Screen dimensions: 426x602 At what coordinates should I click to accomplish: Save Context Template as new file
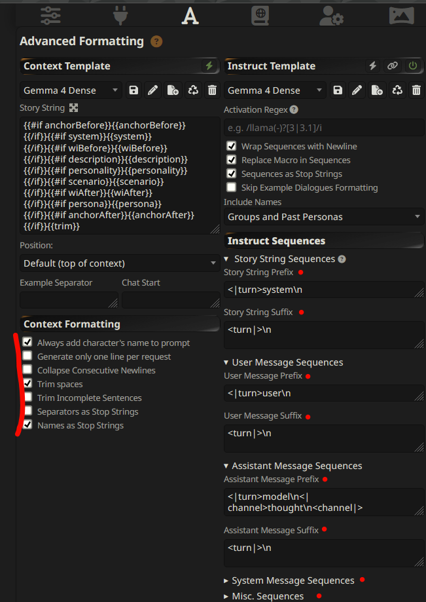173,90
